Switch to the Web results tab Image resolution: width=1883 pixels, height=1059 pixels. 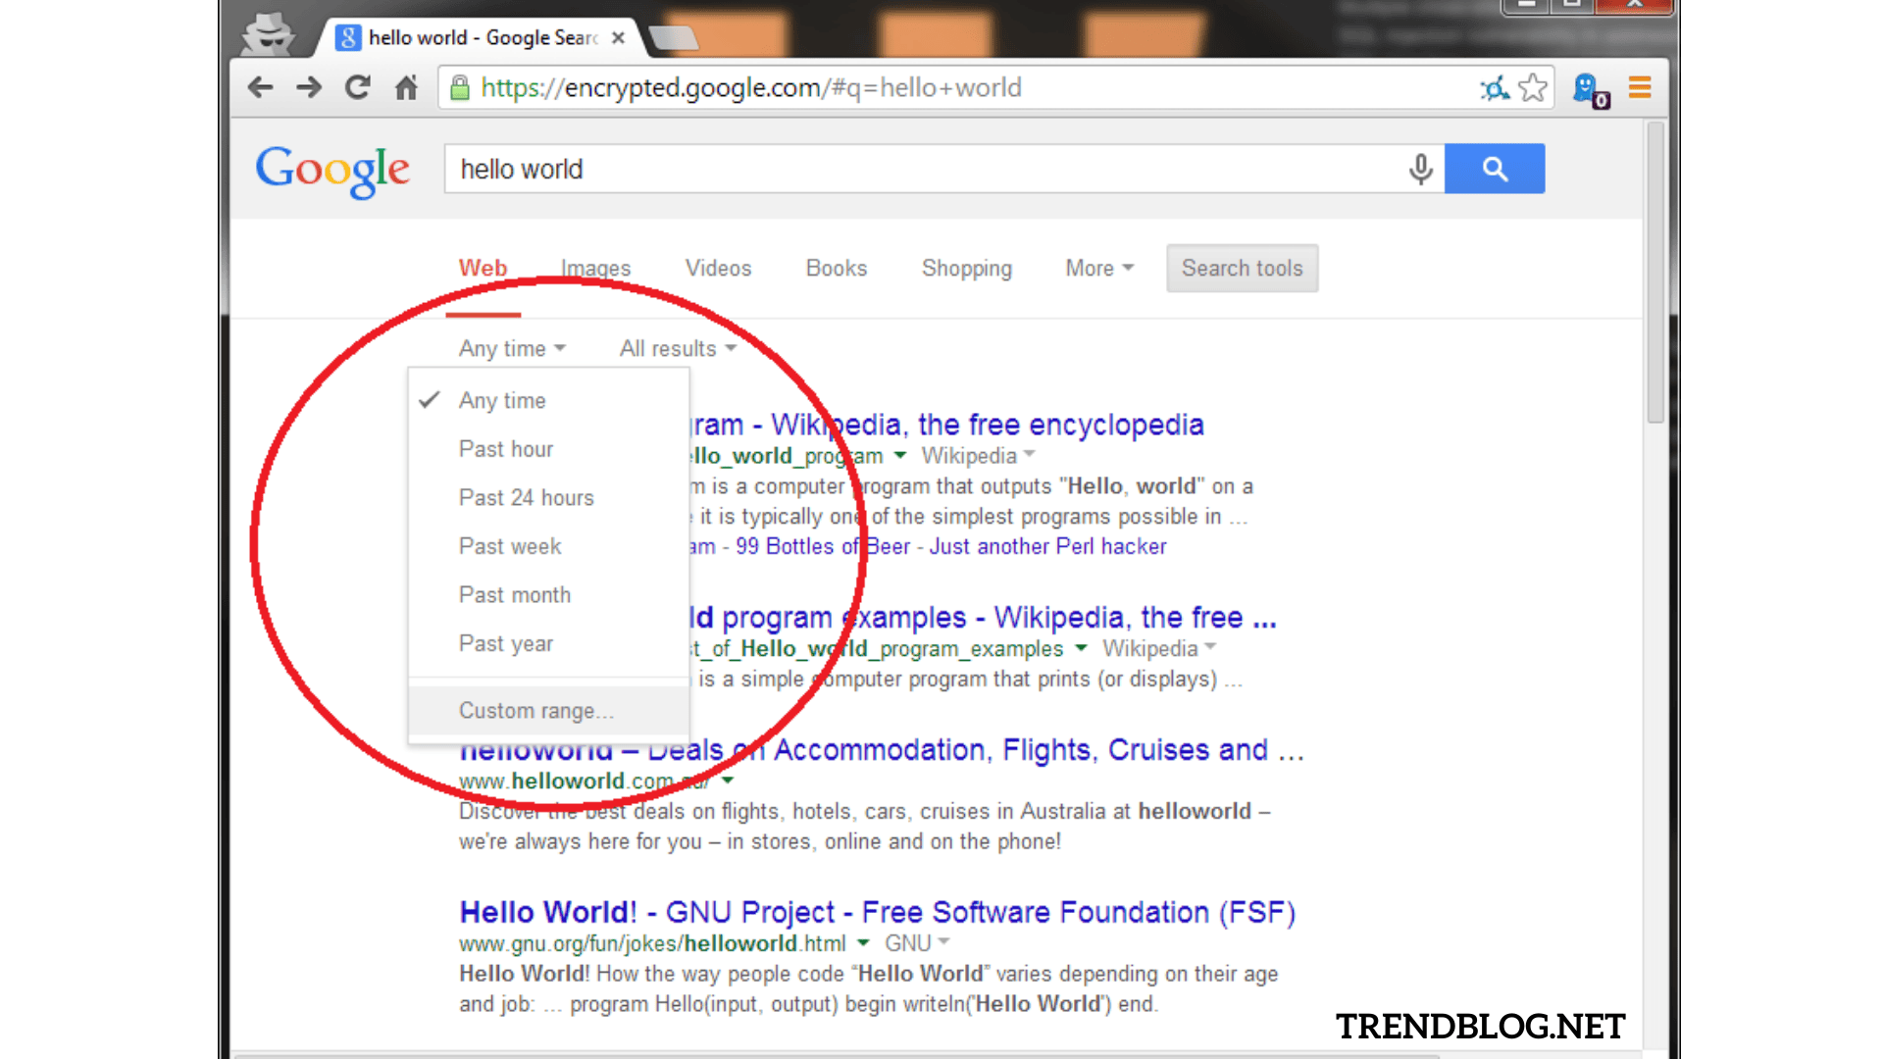(x=483, y=269)
